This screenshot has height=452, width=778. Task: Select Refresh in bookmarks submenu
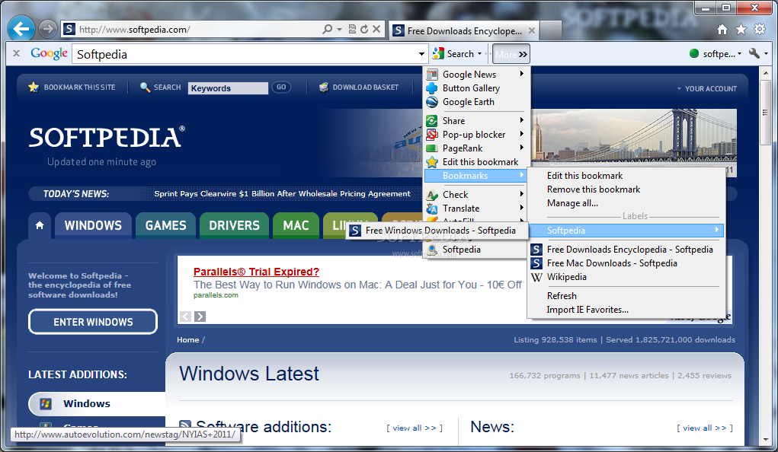coord(626,296)
